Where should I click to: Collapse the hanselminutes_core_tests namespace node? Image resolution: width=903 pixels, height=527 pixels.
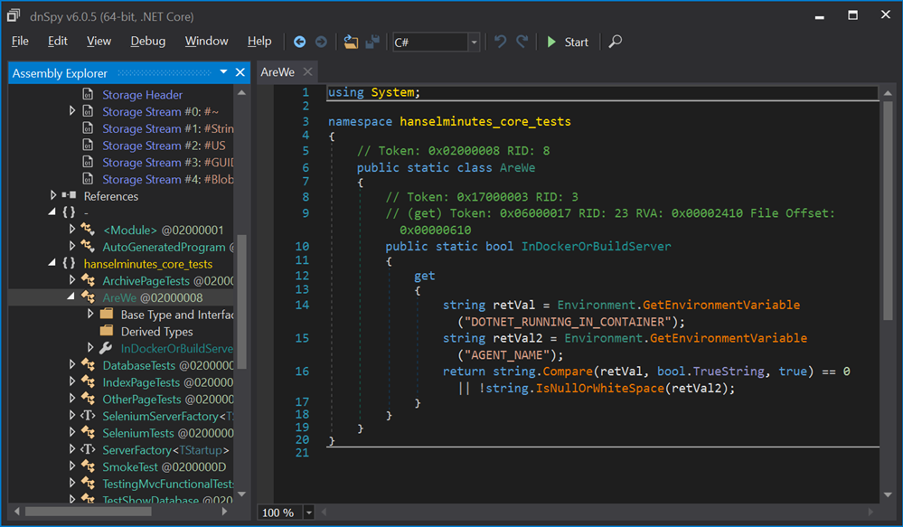52,263
